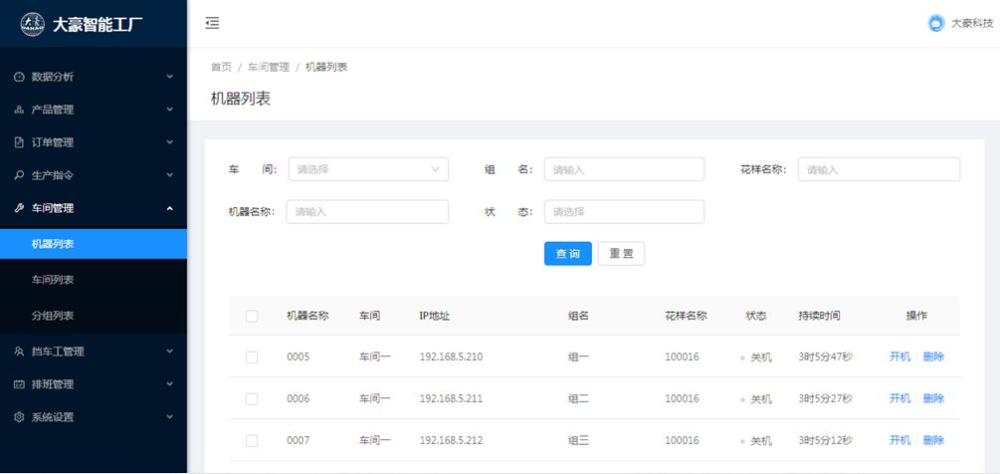Check the checkbox for machine 0007
Image resolution: width=1000 pixels, height=474 pixels.
pos(252,440)
